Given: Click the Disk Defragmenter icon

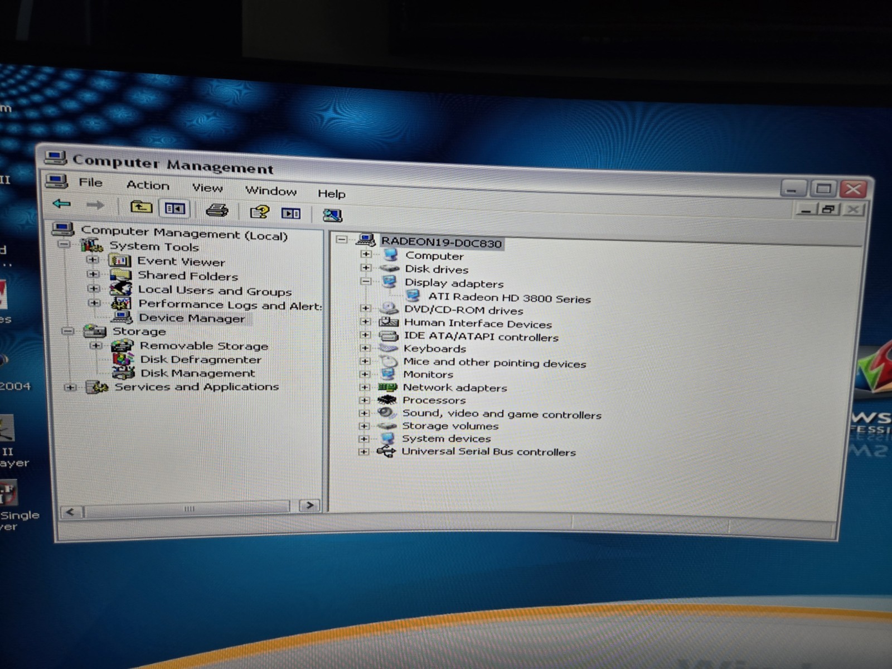Looking at the screenshot, I should tap(123, 359).
